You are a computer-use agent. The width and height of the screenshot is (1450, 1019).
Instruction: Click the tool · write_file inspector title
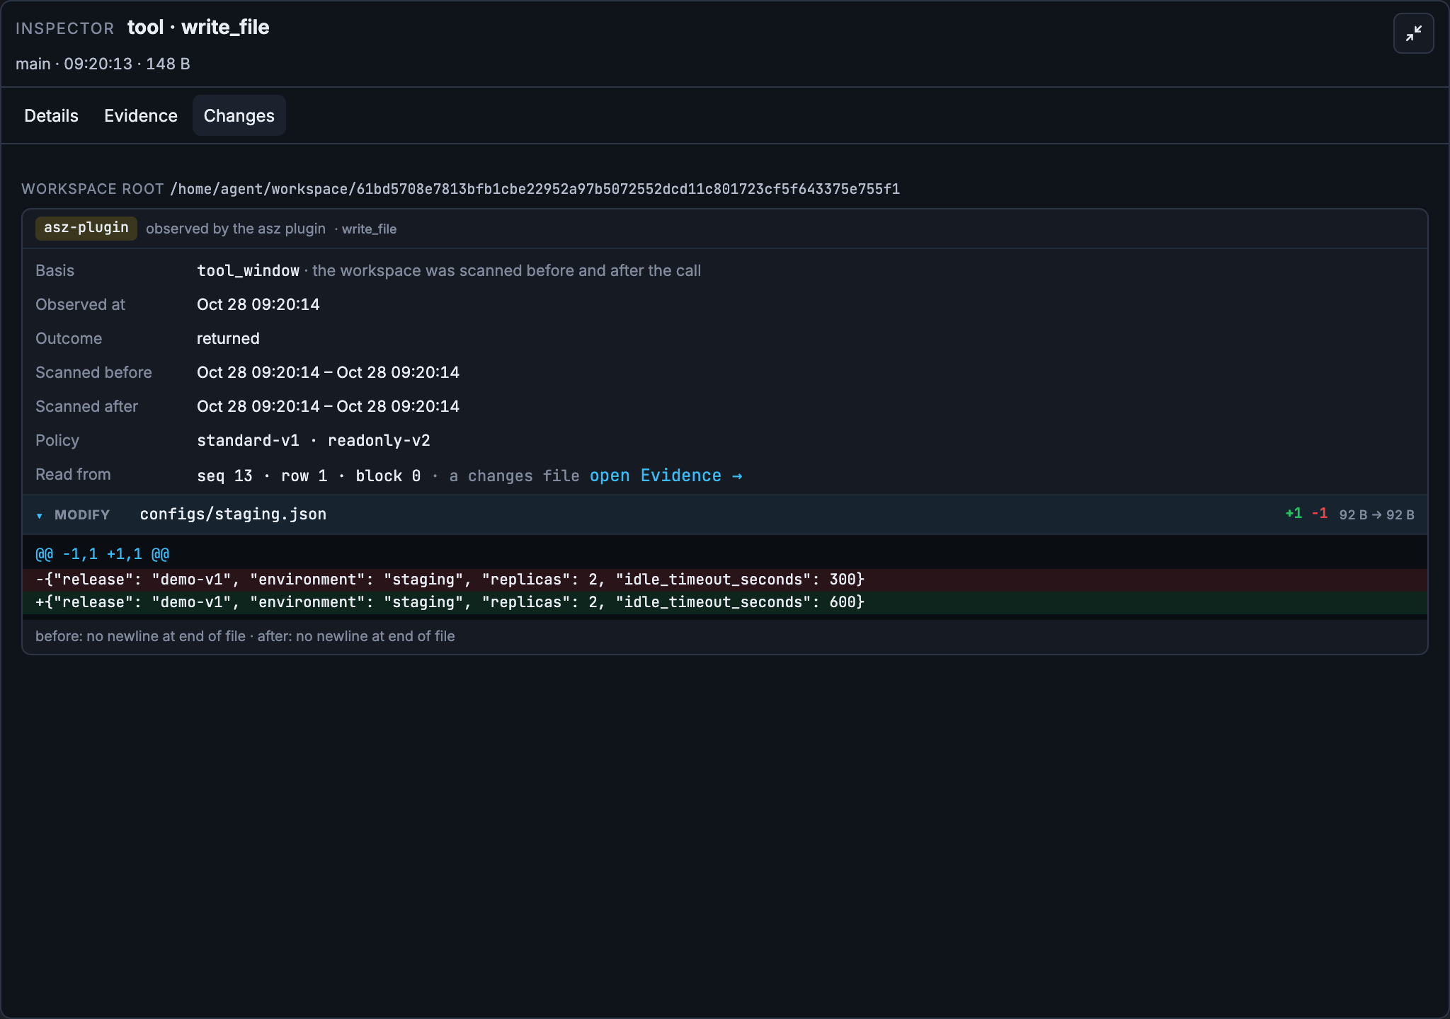pos(198,28)
